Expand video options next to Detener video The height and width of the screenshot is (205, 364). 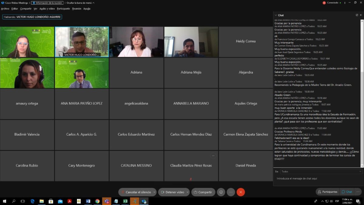click(187, 192)
